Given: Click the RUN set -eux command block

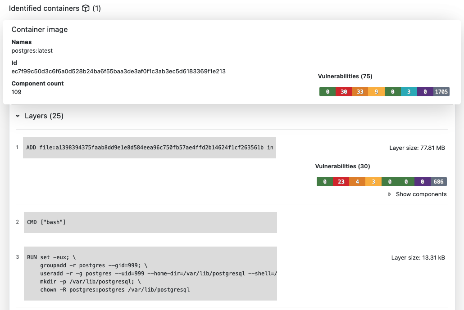Looking at the screenshot, I should click(150, 274).
